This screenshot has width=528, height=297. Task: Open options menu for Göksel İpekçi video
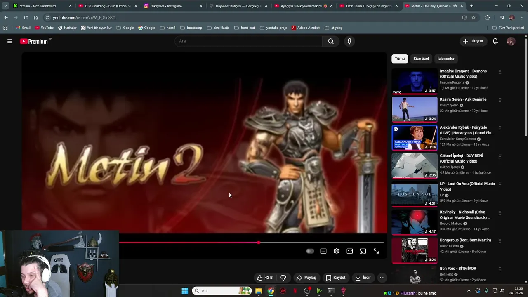point(500,156)
